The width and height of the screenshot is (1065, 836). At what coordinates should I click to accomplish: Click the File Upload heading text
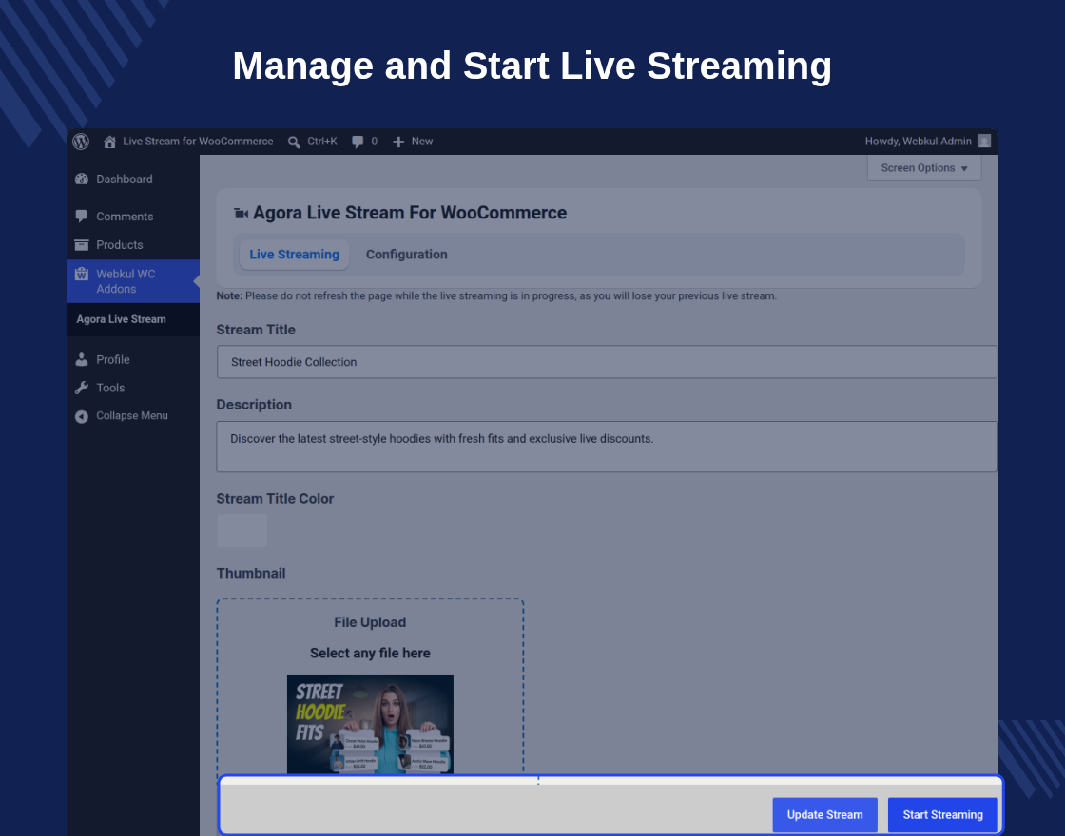(370, 622)
